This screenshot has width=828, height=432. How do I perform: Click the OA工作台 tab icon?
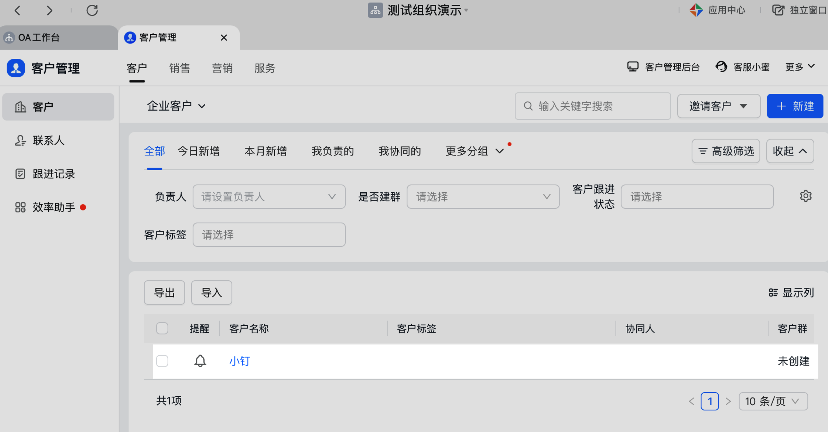(x=9, y=37)
